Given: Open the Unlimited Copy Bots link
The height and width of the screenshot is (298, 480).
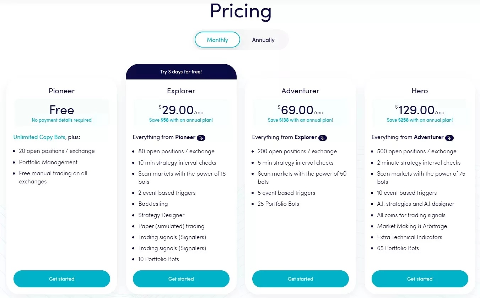Looking at the screenshot, I should coord(39,137).
